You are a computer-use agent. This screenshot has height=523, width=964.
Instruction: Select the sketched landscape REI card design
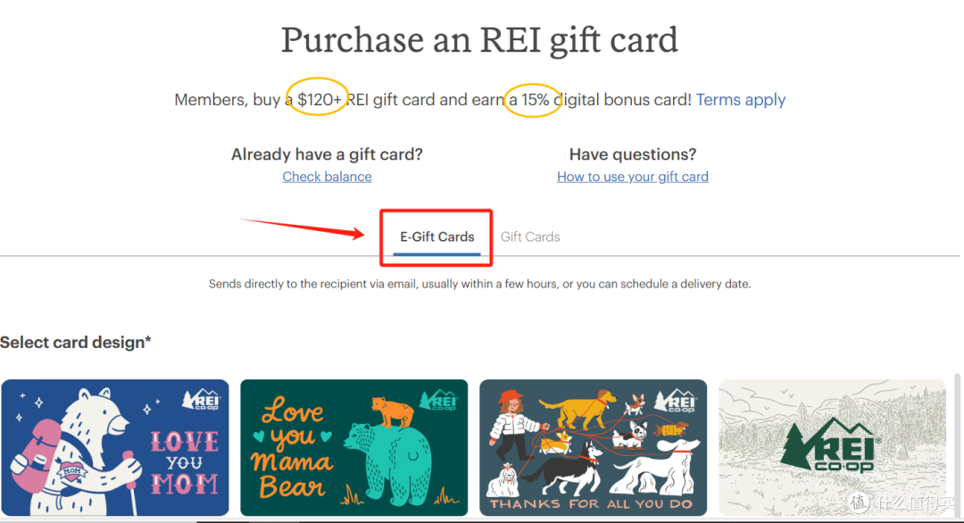click(833, 447)
